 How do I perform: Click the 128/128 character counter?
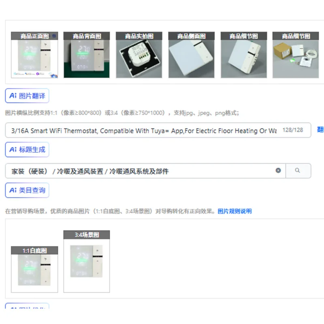pyautogui.click(x=292, y=130)
